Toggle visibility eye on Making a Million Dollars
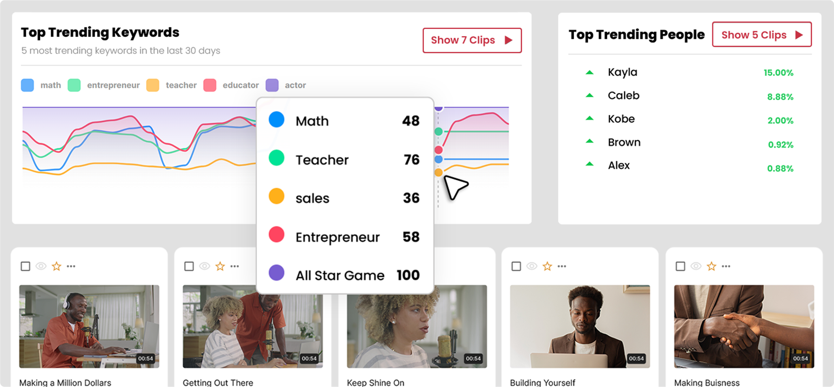 pos(41,266)
